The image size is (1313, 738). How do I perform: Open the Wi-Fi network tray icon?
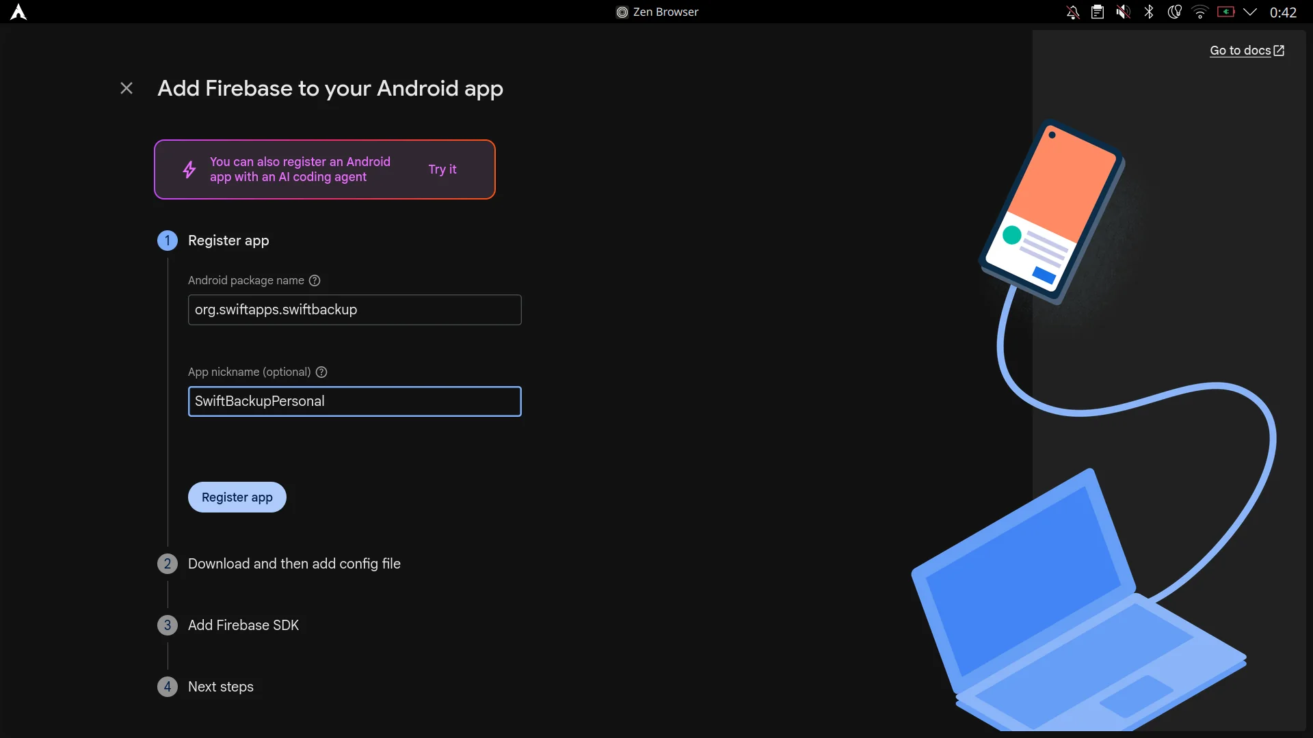[x=1199, y=12]
